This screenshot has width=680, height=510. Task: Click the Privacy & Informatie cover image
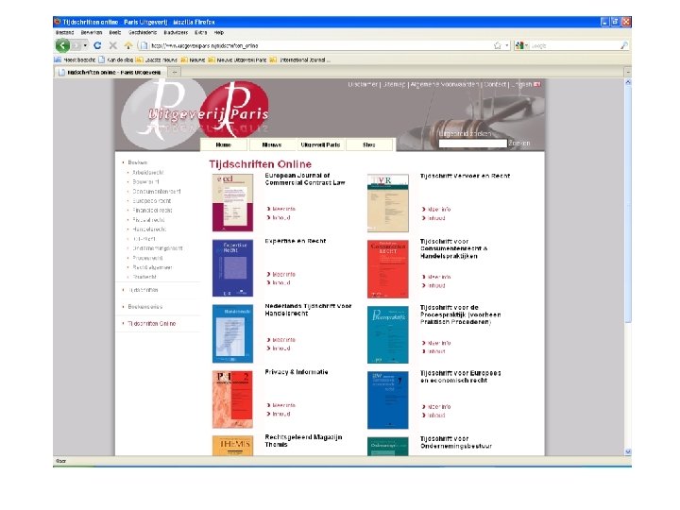(232, 399)
